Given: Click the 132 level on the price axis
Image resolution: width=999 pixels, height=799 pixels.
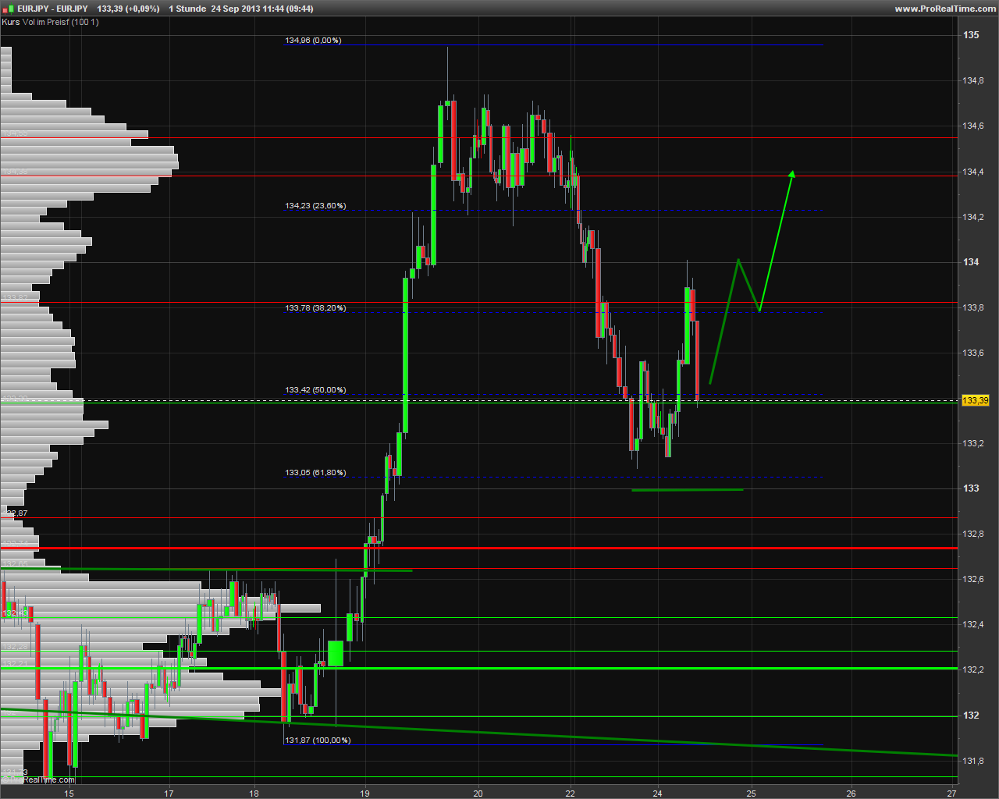Looking at the screenshot, I should point(971,716).
